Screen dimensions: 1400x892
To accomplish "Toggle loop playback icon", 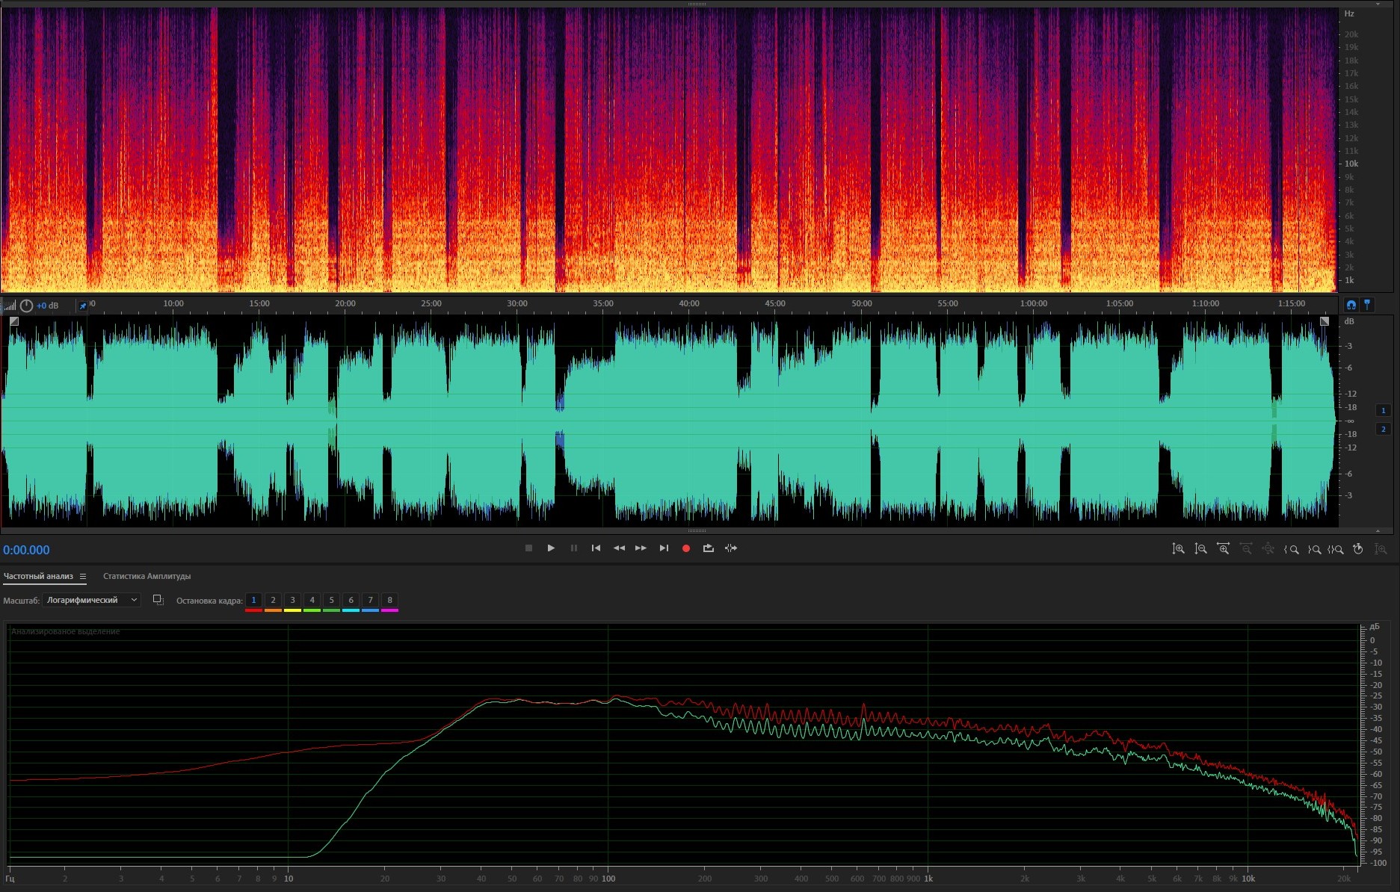I will click(x=708, y=548).
